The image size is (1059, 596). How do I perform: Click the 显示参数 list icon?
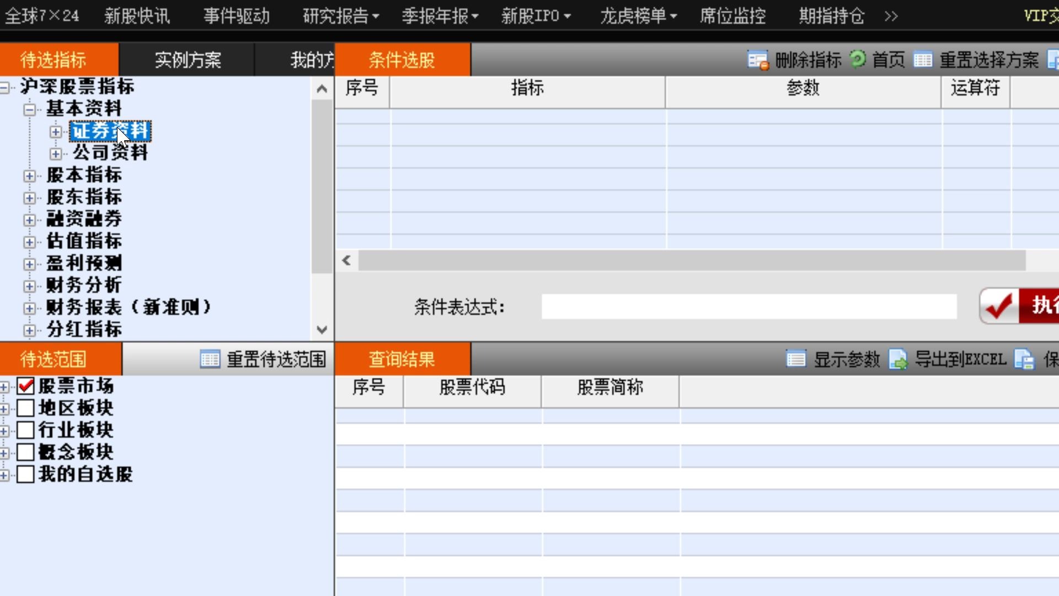pyautogui.click(x=796, y=359)
